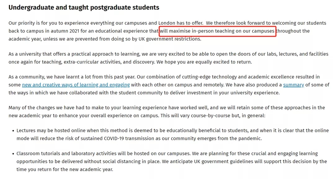The width and height of the screenshot is (335, 179).
Task: Click the word 'London' in first paragraph
Action: pos(167,23)
